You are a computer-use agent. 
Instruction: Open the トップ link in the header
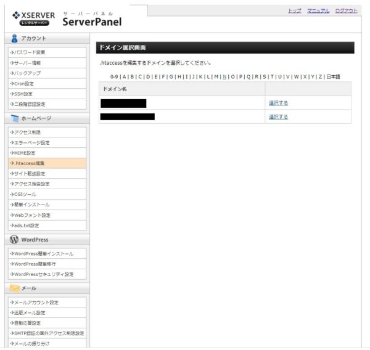click(x=294, y=11)
